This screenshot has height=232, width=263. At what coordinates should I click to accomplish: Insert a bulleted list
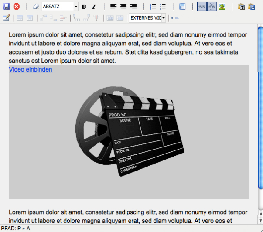coord(163,7)
